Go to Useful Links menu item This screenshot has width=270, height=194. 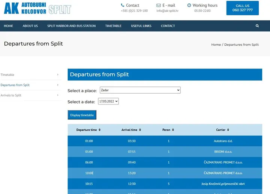coord(141,26)
